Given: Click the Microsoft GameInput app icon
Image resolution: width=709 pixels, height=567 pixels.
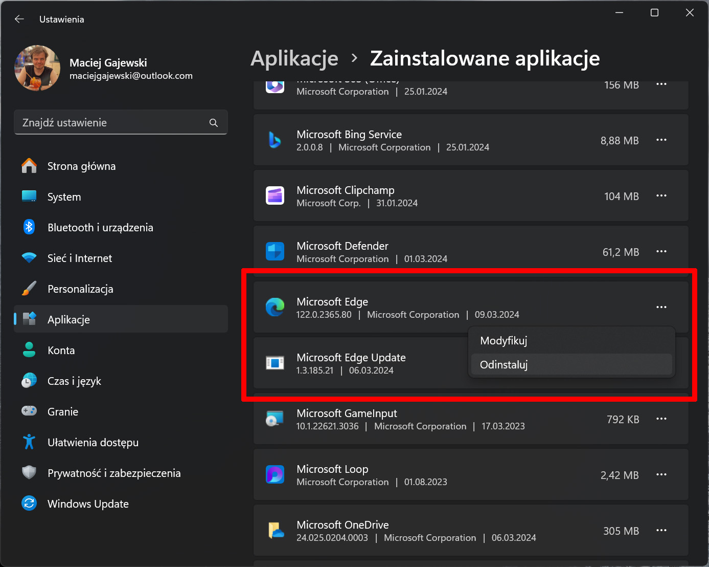Looking at the screenshot, I should [x=275, y=419].
